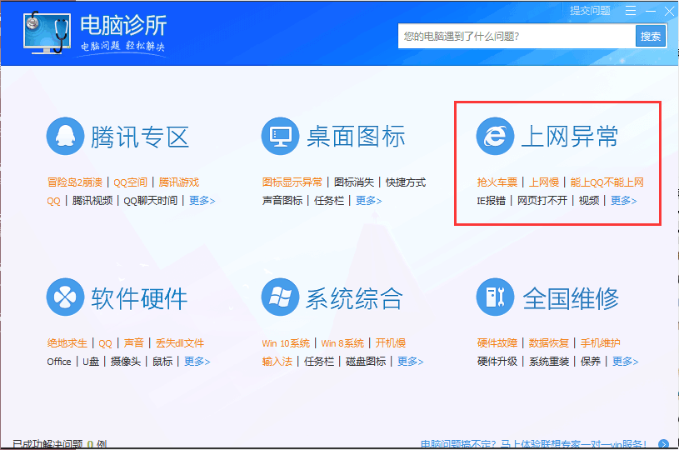Choose 视频 link under 上网异常
The height and width of the screenshot is (450, 679).
click(x=589, y=201)
